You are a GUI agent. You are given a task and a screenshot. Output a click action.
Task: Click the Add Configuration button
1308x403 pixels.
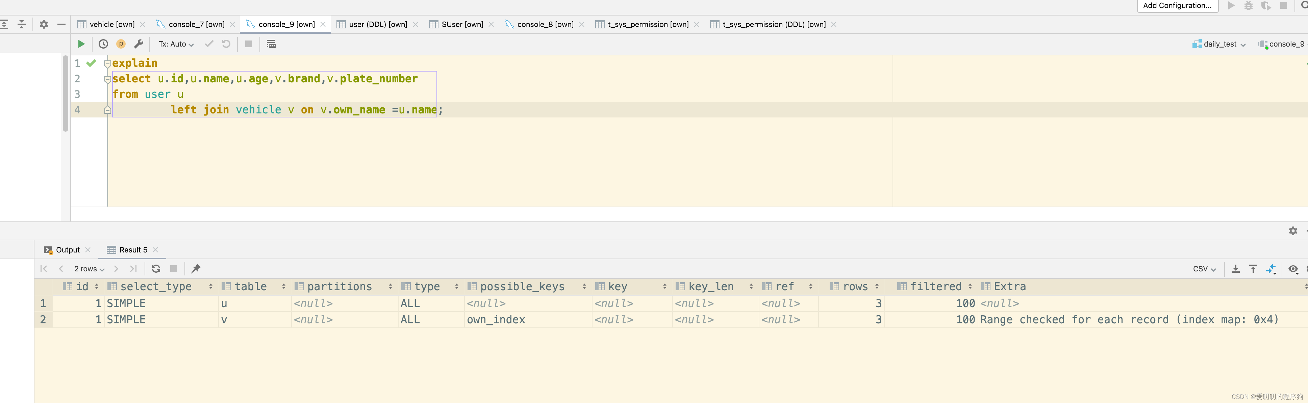[x=1177, y=6]
